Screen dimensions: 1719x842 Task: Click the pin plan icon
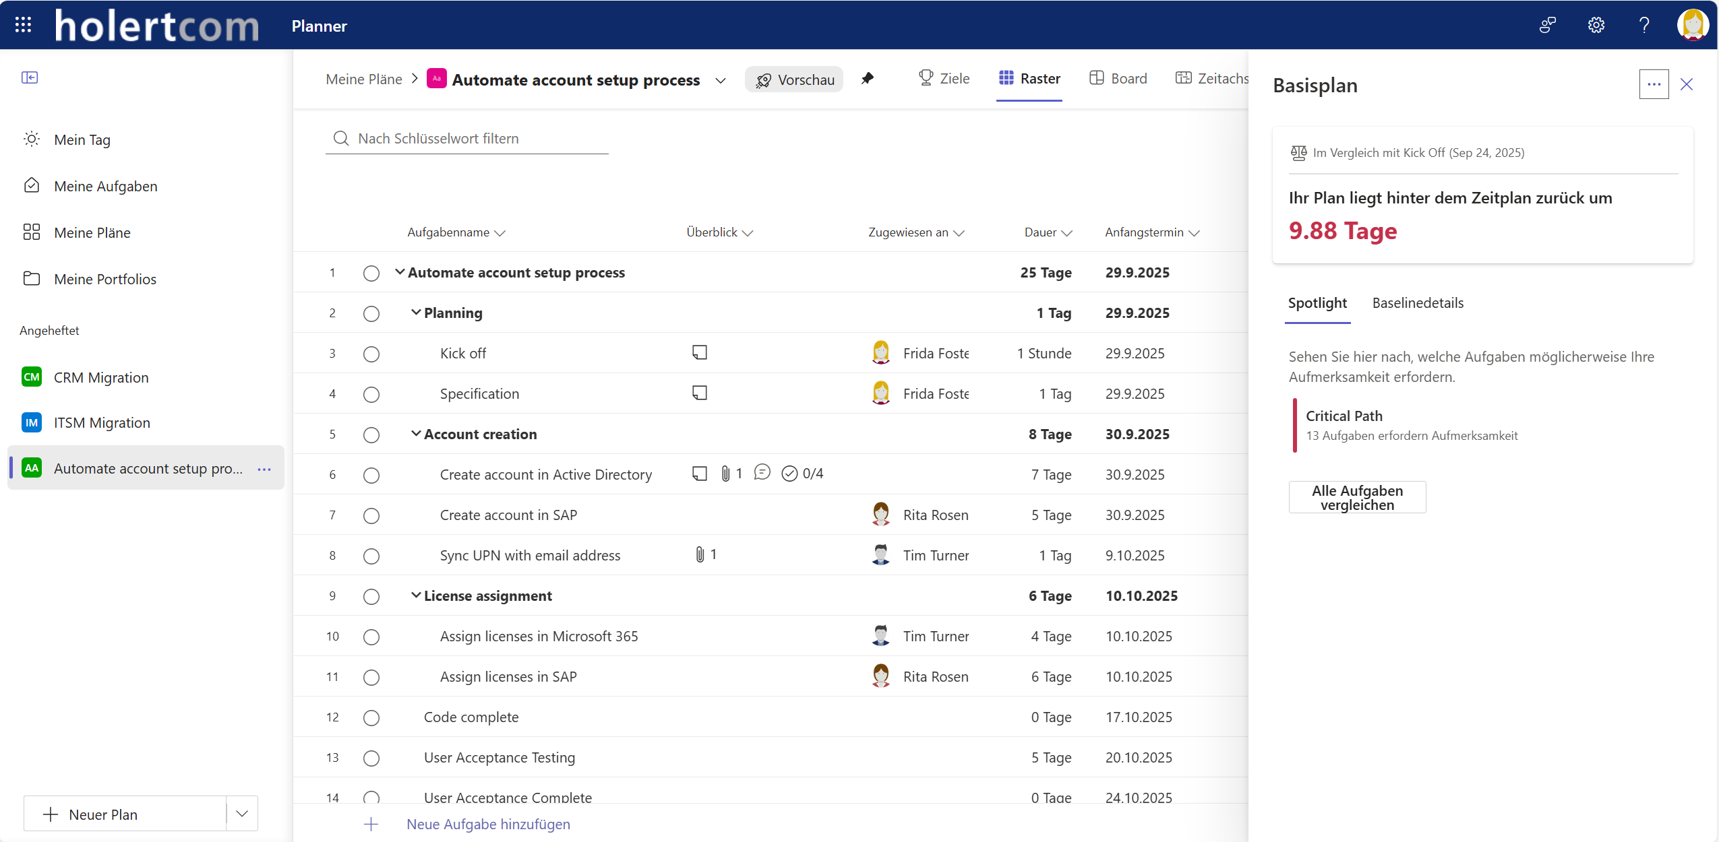click(x=868, y=79)
